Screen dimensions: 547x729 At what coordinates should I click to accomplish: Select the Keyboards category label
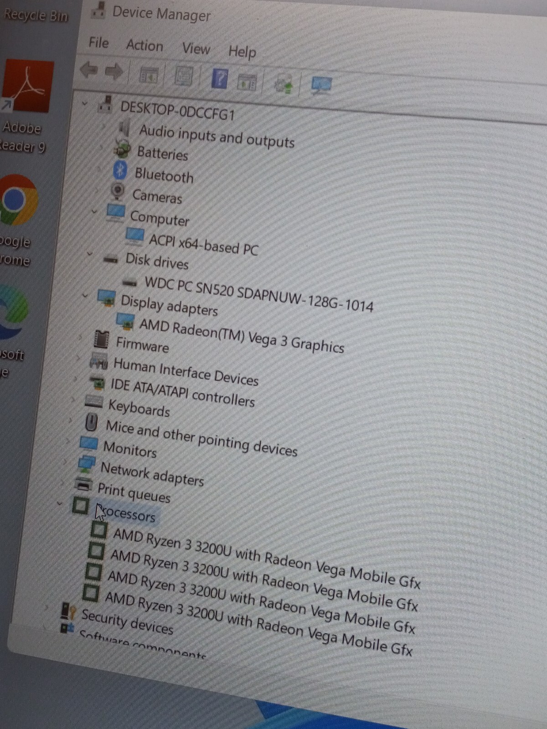(139, 407)
